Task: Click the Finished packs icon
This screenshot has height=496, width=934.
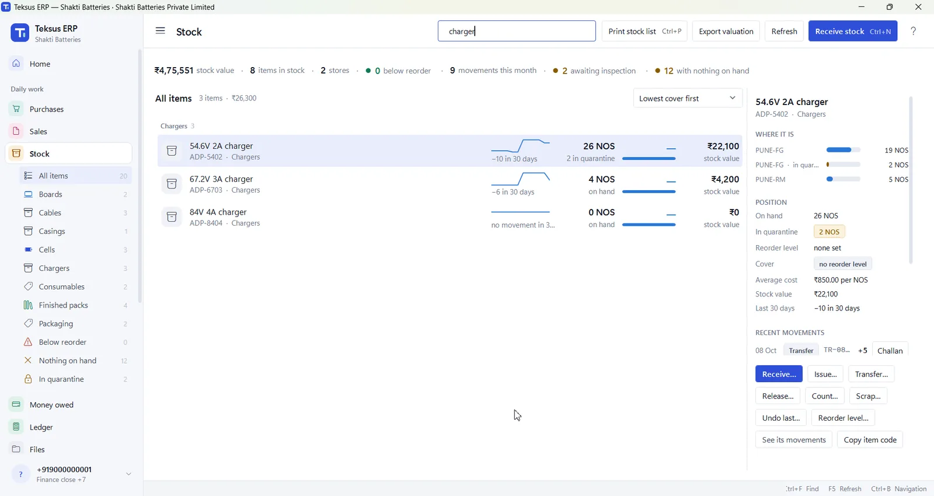Action: click(28, 305)
